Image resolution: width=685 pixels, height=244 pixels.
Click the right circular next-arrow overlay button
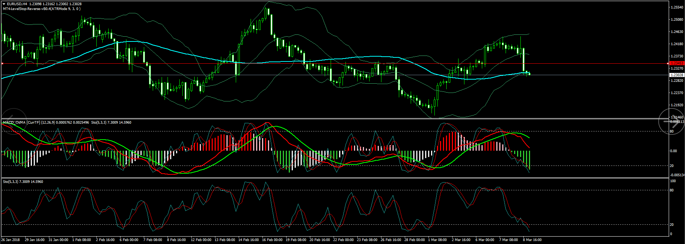click(671, 122)
